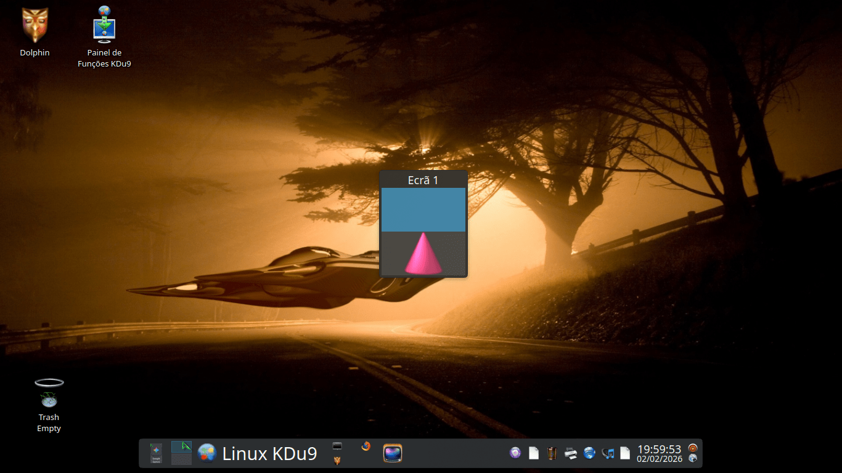
Task: Click the small owl icon in the panel
Action: pos(337,461)
